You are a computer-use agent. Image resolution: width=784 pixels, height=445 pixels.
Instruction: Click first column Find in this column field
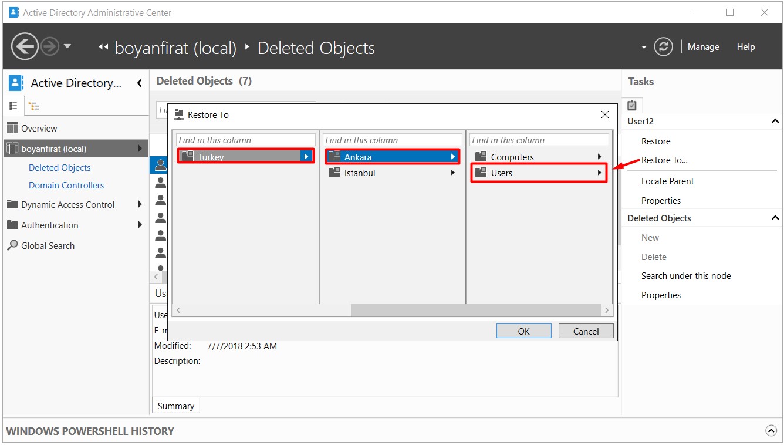[246, 140]
